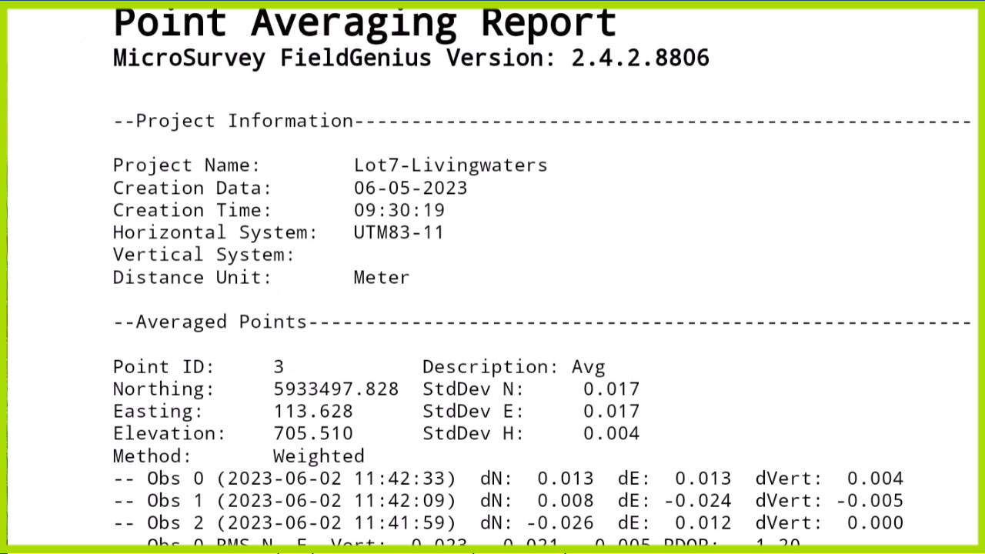The width and height of the screenshot is (985, 554).
Task: Select the Point ID value 3
Action: (279, 367)
